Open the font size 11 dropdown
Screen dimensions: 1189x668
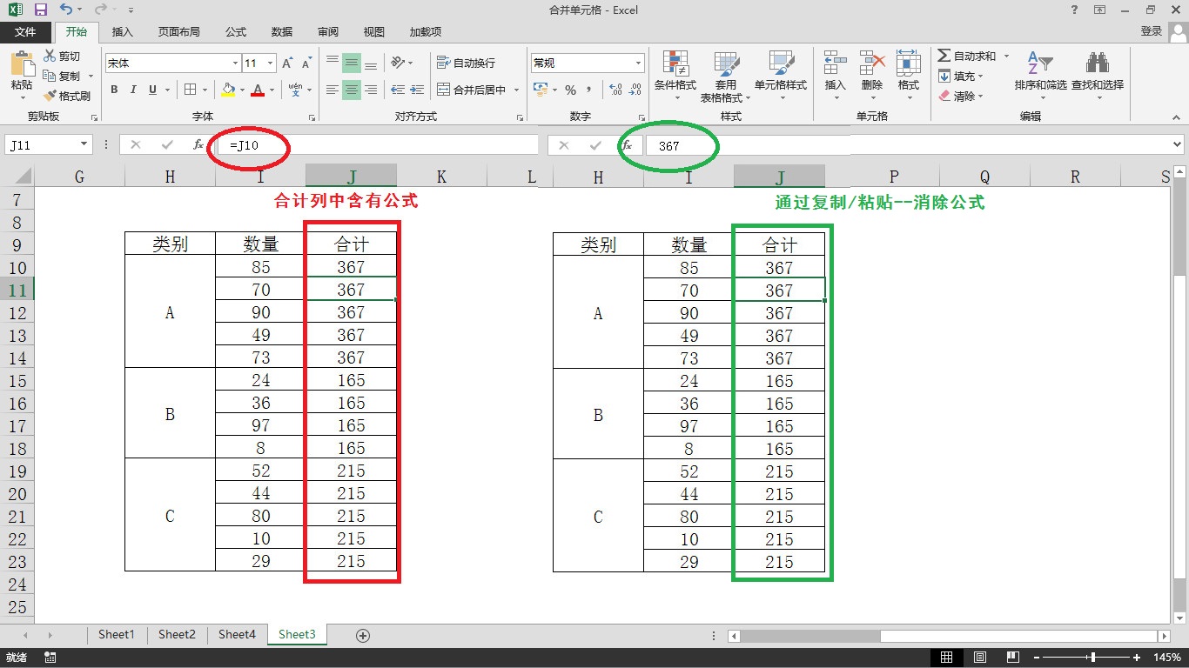271,63
